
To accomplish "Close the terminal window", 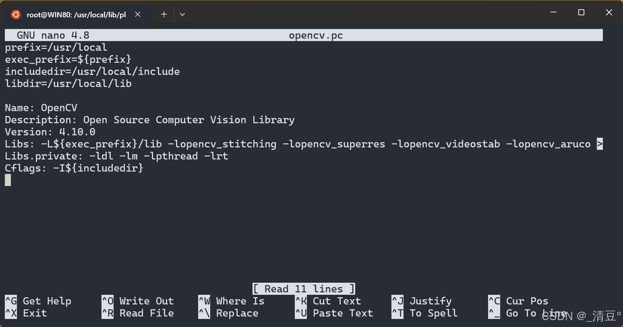I will pyautogui.click(x=609, y=12).
